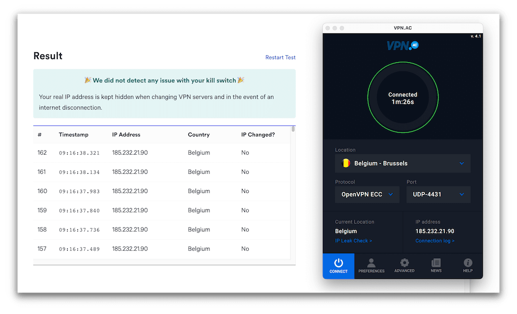Screen dimensions: 517x314
Task: Open Preferences via the person icon
Action: (371, 264)
